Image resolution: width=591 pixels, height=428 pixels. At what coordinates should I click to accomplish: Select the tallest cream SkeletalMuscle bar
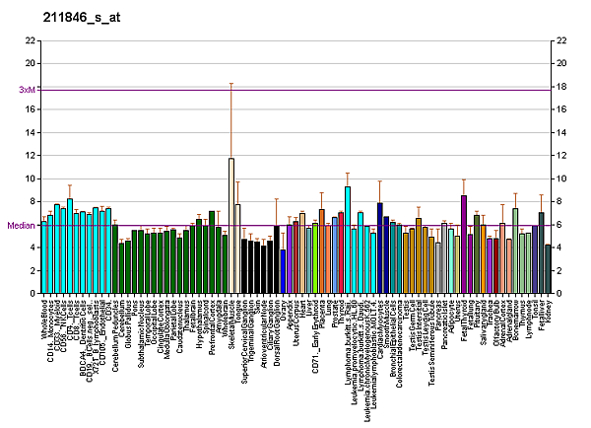231,226
